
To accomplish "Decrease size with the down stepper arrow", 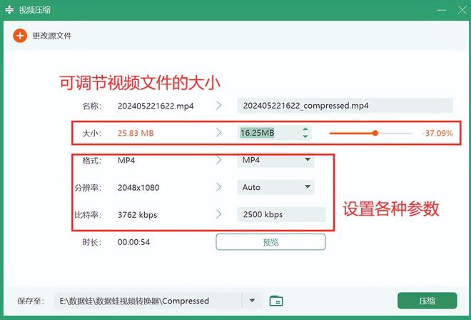I will click(x=305, y=136).
